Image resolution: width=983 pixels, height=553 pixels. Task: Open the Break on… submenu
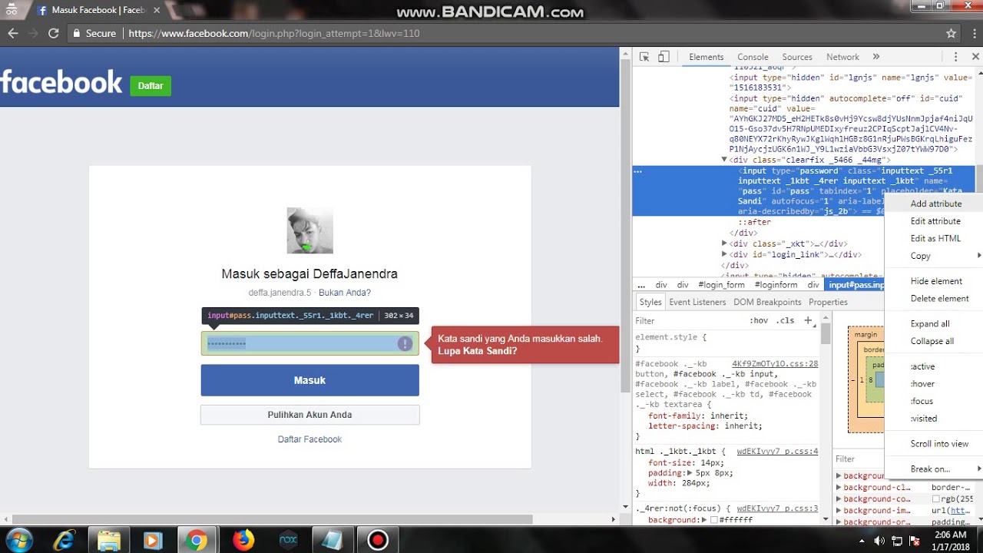point(934,469)
